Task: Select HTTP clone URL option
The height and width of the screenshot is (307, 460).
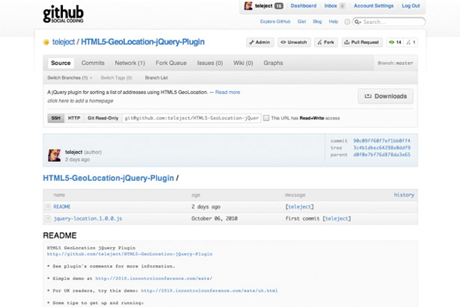Action: click(74, 118)
